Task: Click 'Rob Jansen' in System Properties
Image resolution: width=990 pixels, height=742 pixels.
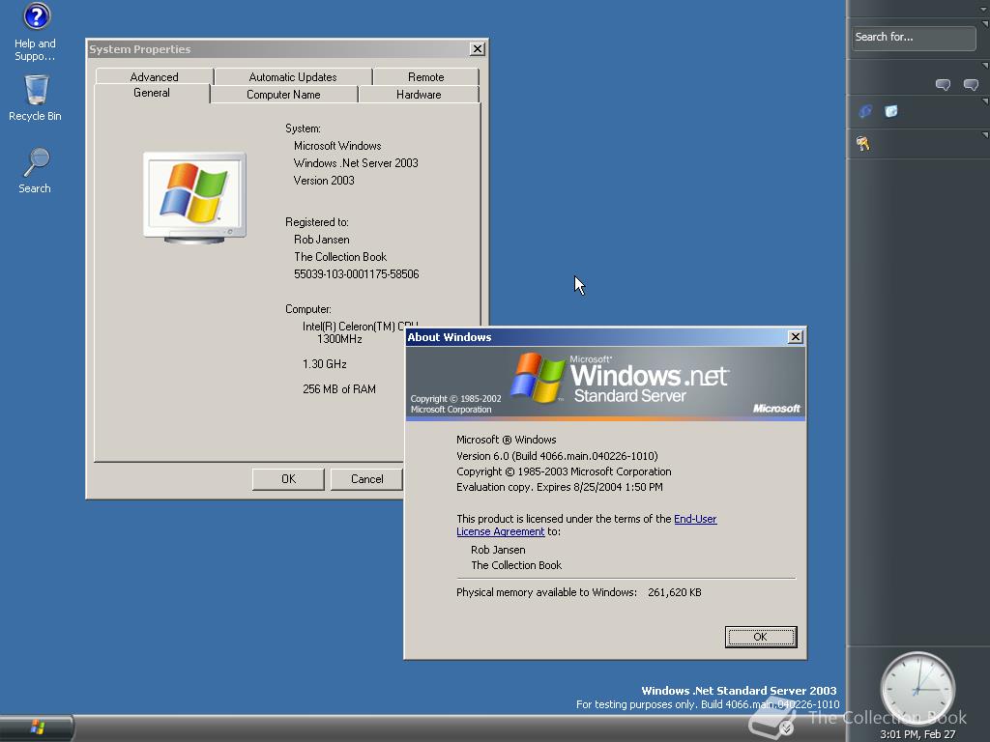Action: pos(321,240)
